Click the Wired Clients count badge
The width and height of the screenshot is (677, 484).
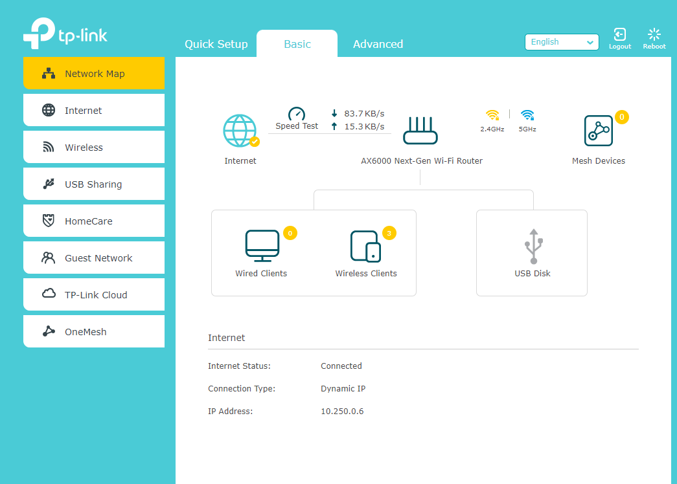click(x=290, y=233)
